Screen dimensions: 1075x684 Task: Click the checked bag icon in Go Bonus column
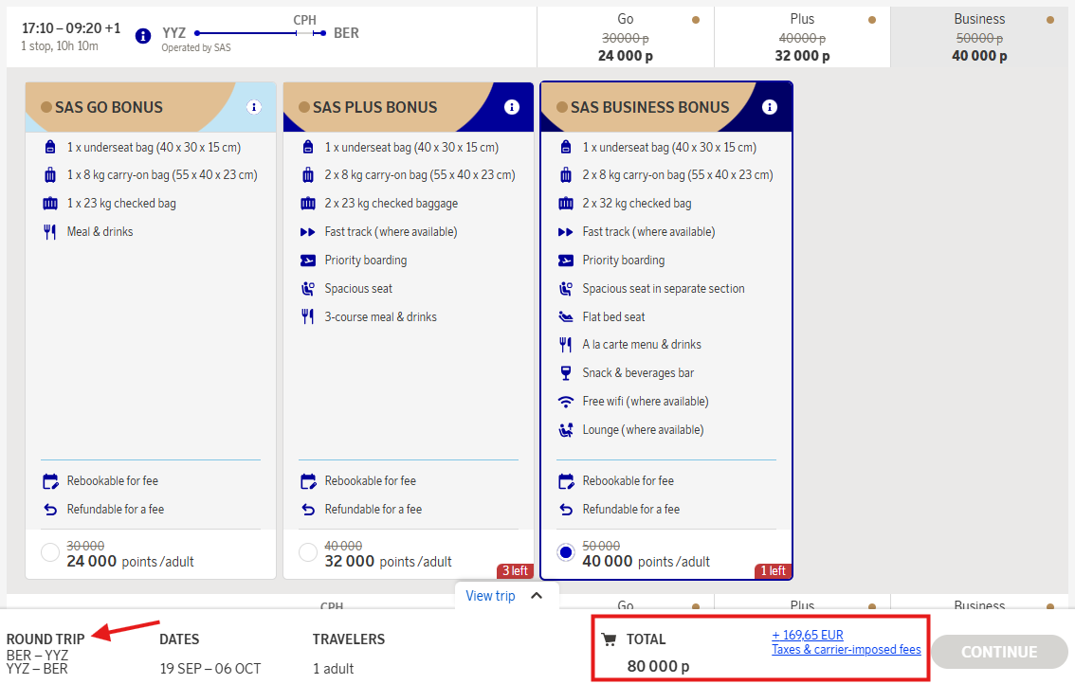click(x=49, y=203)
